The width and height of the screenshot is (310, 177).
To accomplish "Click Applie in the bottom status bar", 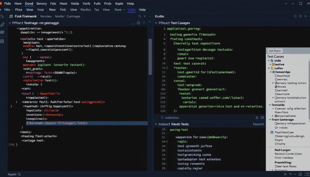I will click(x=12, y=175).
